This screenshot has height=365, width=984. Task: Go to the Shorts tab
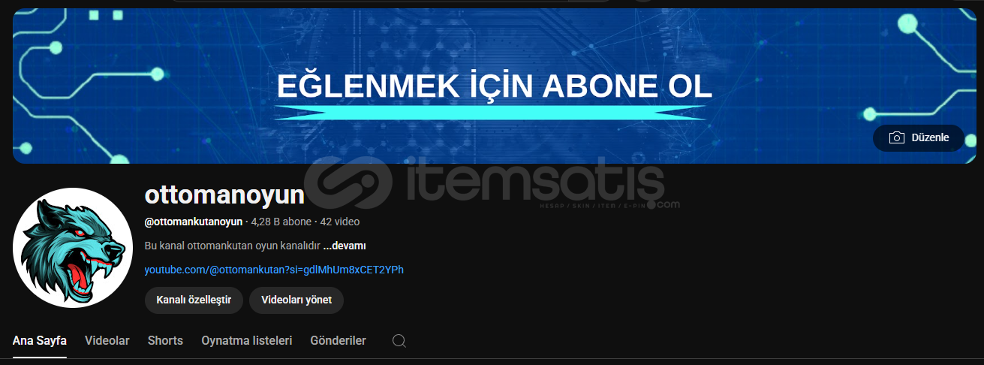165,341
